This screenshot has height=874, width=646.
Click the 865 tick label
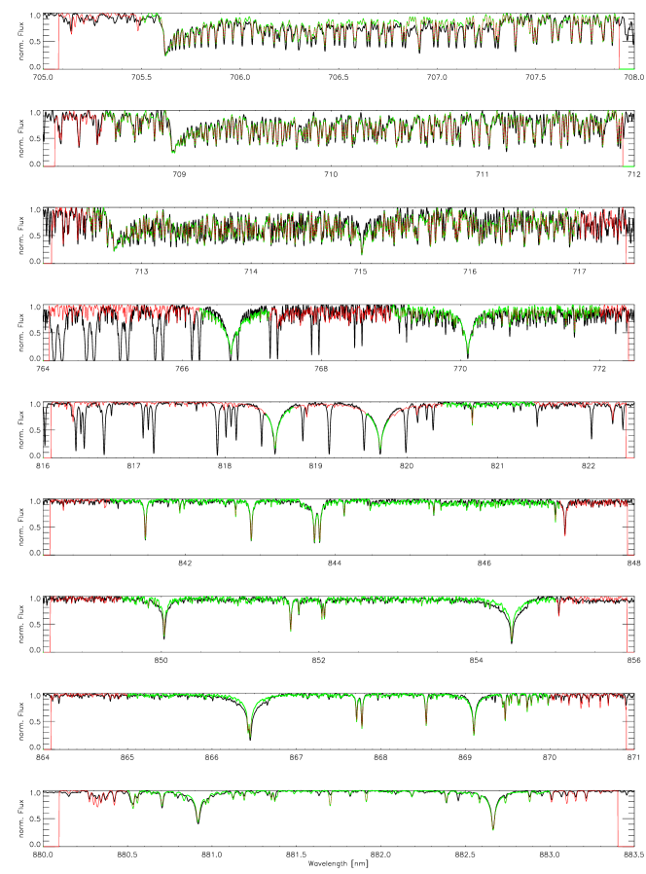[127, 757]
